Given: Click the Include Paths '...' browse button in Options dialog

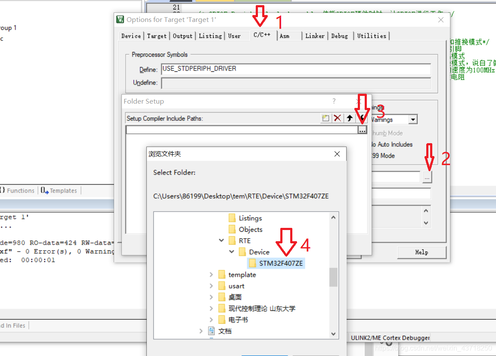Looking at the screenshot, I should click(x=427, y=178).
